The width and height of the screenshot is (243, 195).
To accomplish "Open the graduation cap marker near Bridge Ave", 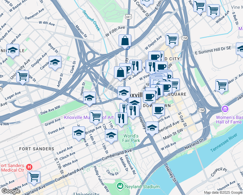I will pyautogui.click(x=79, y=133).
